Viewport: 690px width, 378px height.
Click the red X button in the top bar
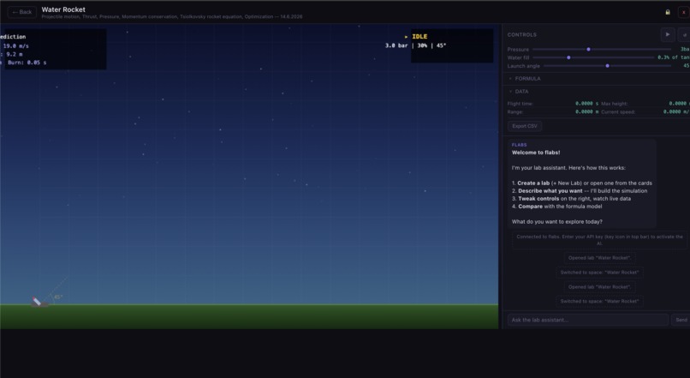pos(684,12)
